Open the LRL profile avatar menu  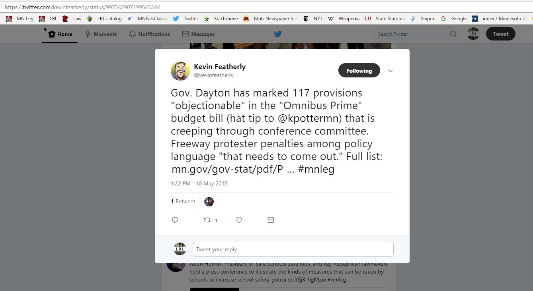[x=473, y=34]
